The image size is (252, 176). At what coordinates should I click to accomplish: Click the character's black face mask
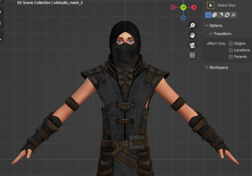point(126,52)
